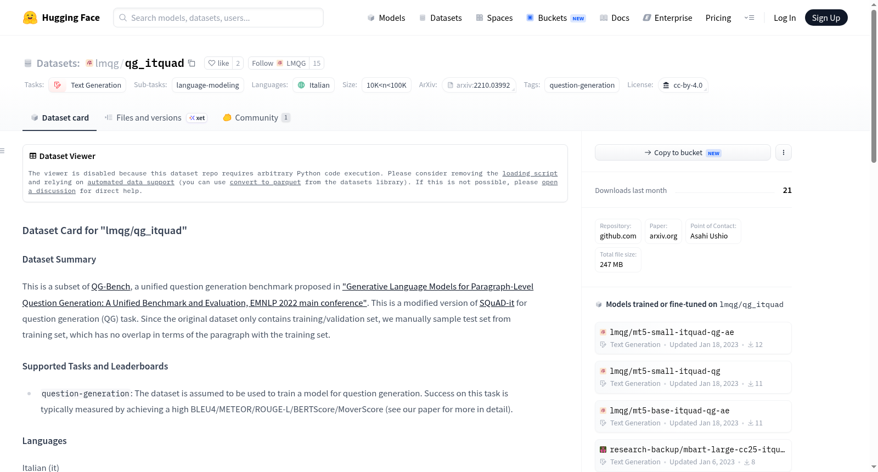Click the follower count 15

tap(317, 63)
